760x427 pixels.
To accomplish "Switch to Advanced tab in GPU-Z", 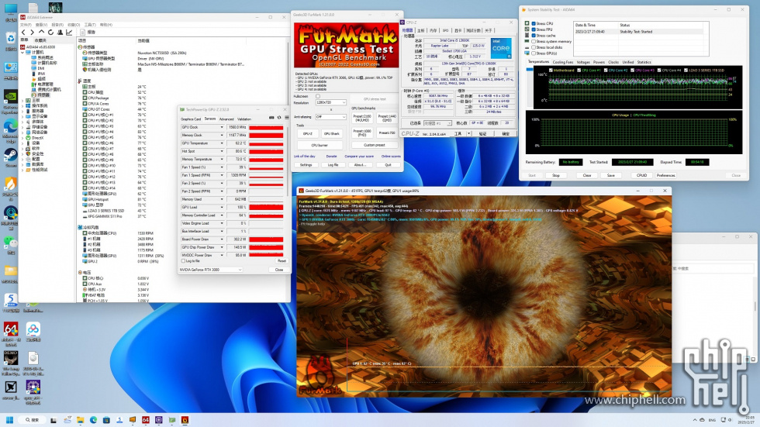I will [226, 119].
